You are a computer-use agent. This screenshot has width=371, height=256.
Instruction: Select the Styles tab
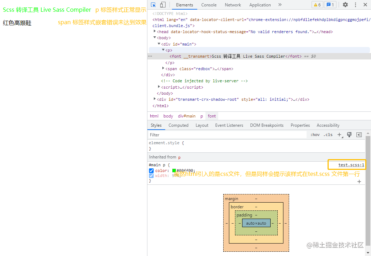coord(156,125)
